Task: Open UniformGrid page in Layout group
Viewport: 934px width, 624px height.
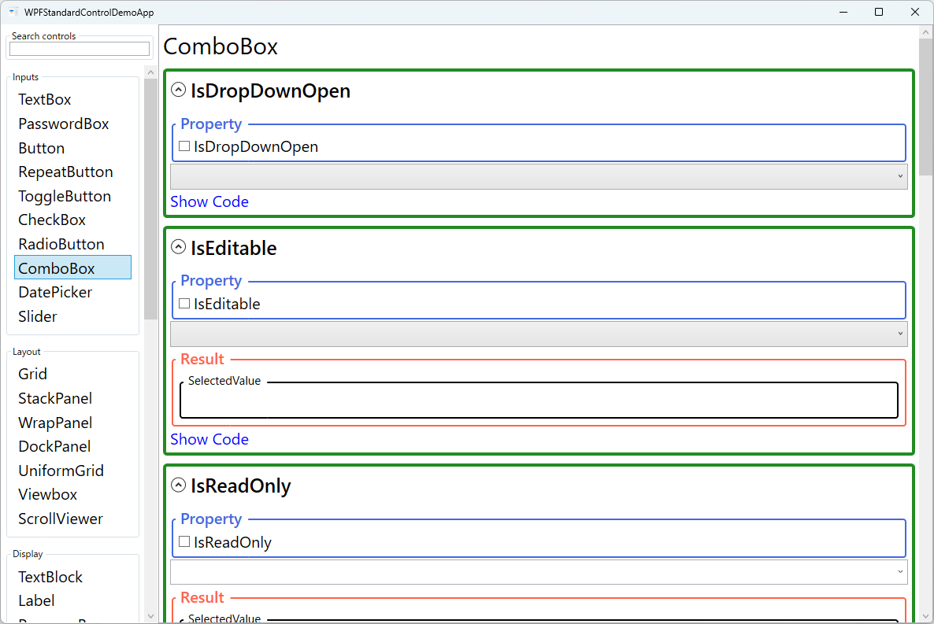Action: 72,471
